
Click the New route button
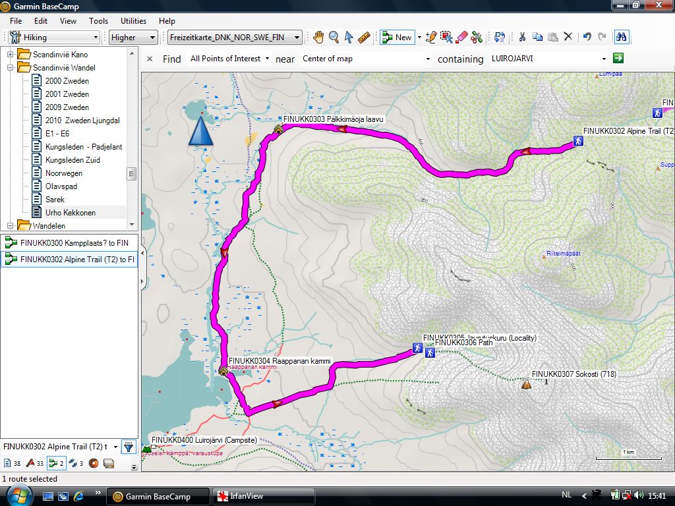(x=397, y=38)
